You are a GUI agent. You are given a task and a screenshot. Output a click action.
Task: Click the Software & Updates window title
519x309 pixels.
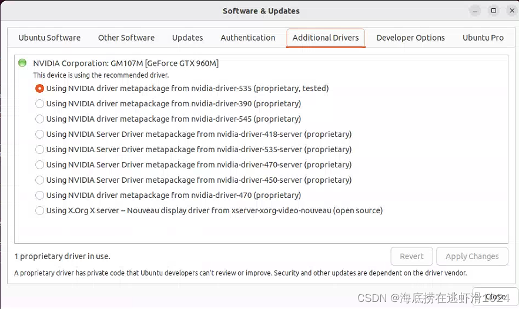tap(261, 11)
